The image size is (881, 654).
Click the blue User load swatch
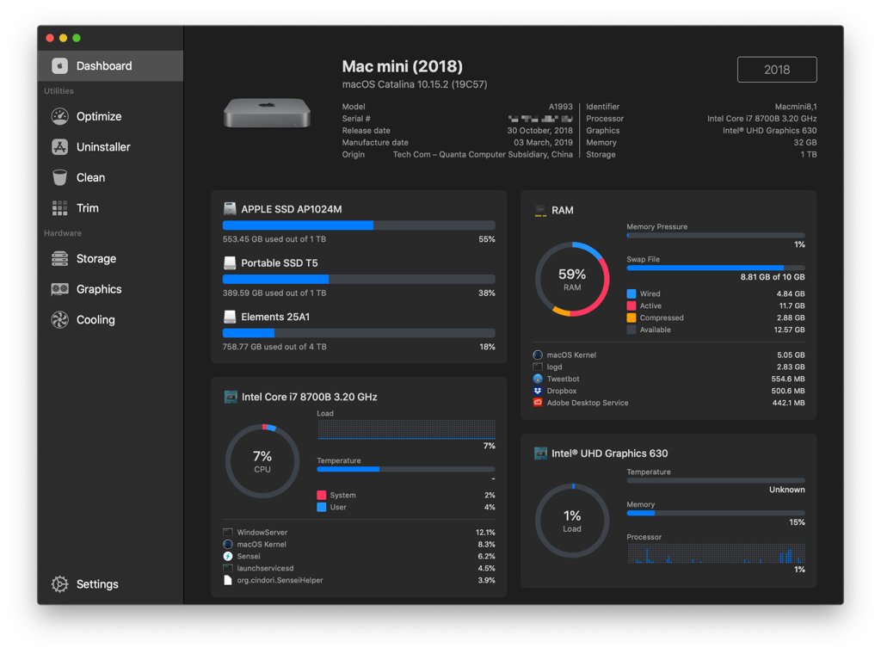(x=322, y=507)
